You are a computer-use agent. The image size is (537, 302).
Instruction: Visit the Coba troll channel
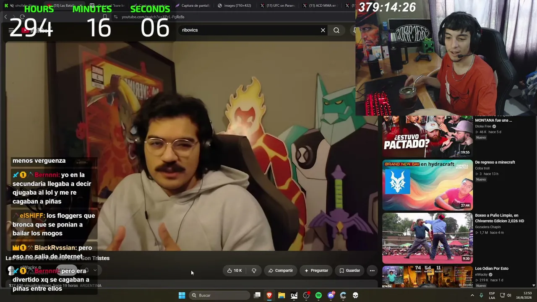point(482,168)
